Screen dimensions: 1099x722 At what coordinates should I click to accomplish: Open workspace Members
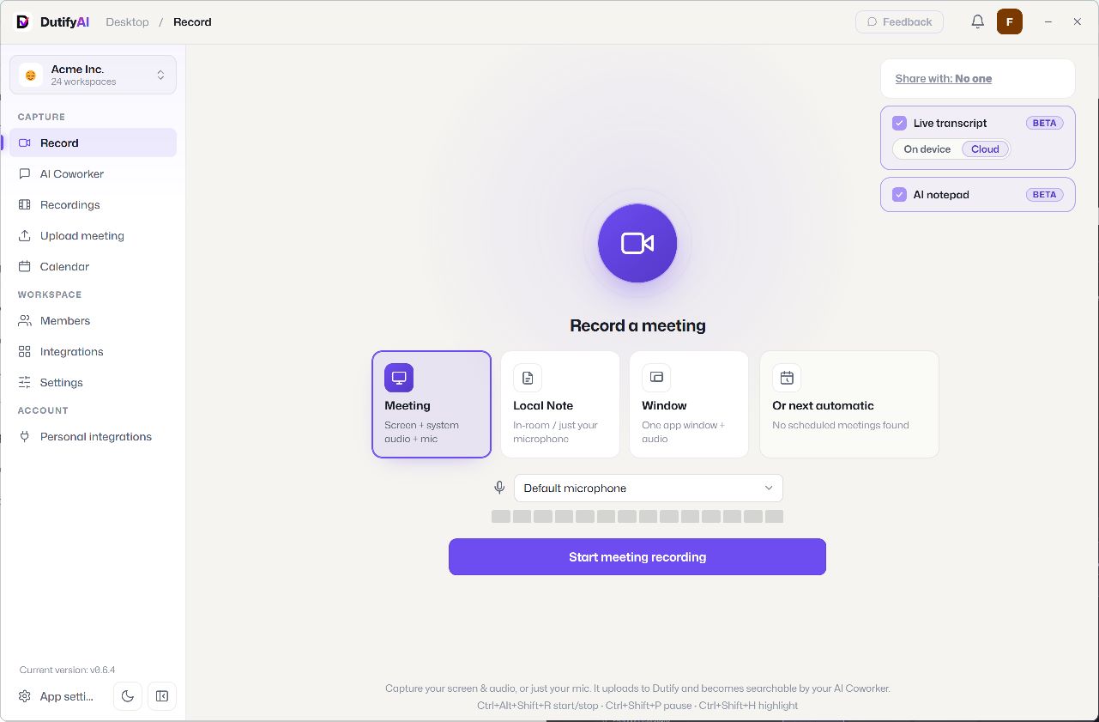click(93, 320)
